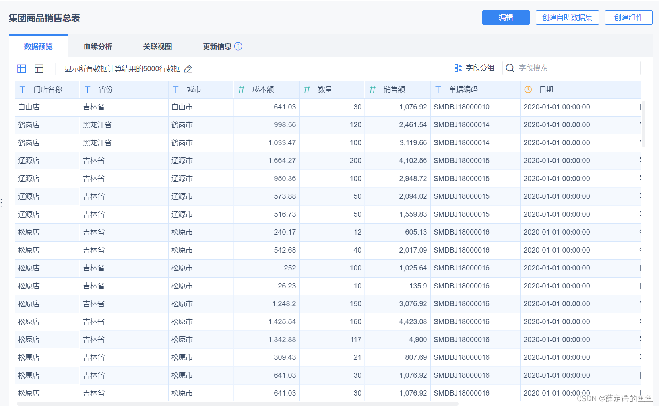Open the 关联视图 tab

[157, 46]
